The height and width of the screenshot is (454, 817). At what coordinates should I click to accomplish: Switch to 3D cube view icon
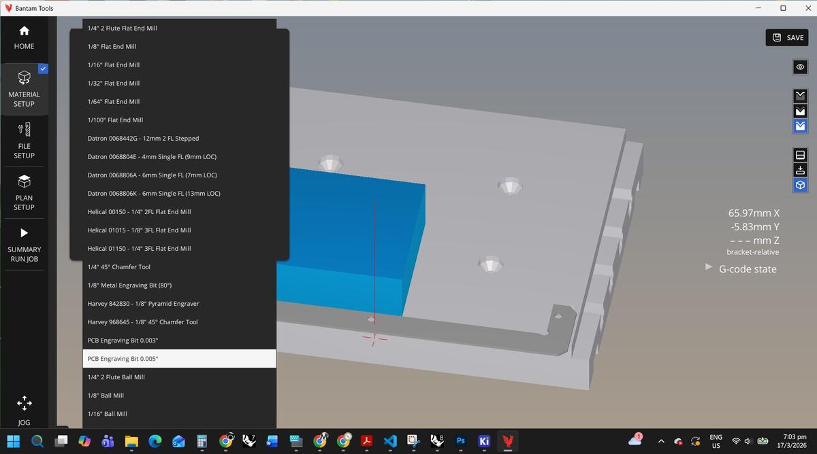click(801, 185)
